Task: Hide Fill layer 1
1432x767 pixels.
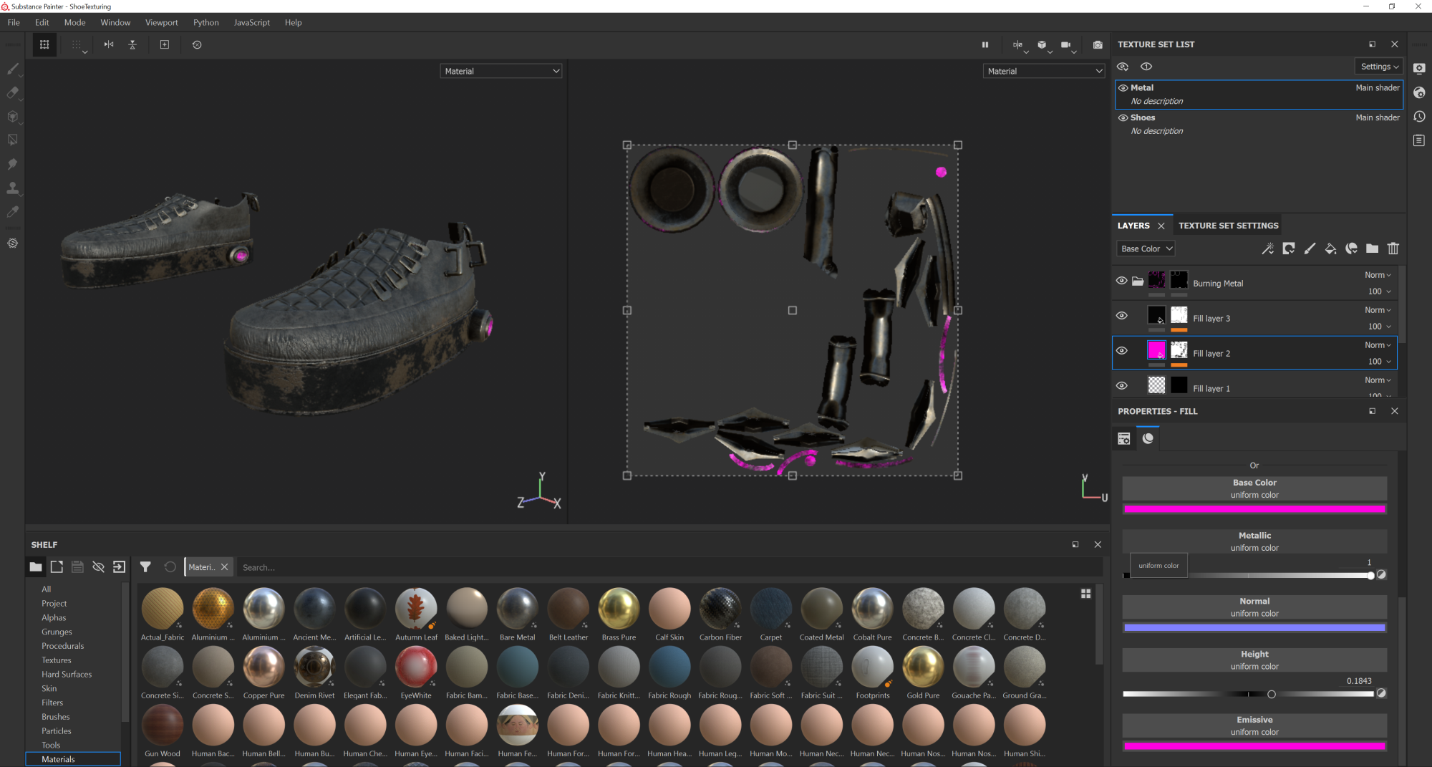Action: (1122, 386)
